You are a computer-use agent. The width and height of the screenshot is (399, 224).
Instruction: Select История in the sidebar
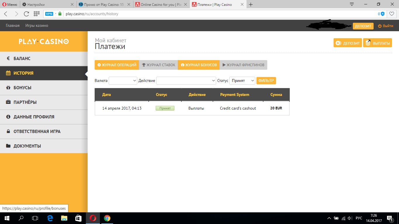(x=44, y=73)
